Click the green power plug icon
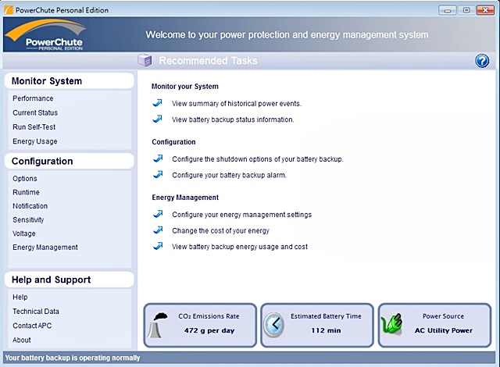500x367 pixels. [x=392, y=324]
